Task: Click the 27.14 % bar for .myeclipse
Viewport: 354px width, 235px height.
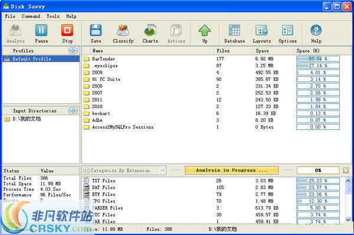Action: pyautogui.click(x=318, y=66)
